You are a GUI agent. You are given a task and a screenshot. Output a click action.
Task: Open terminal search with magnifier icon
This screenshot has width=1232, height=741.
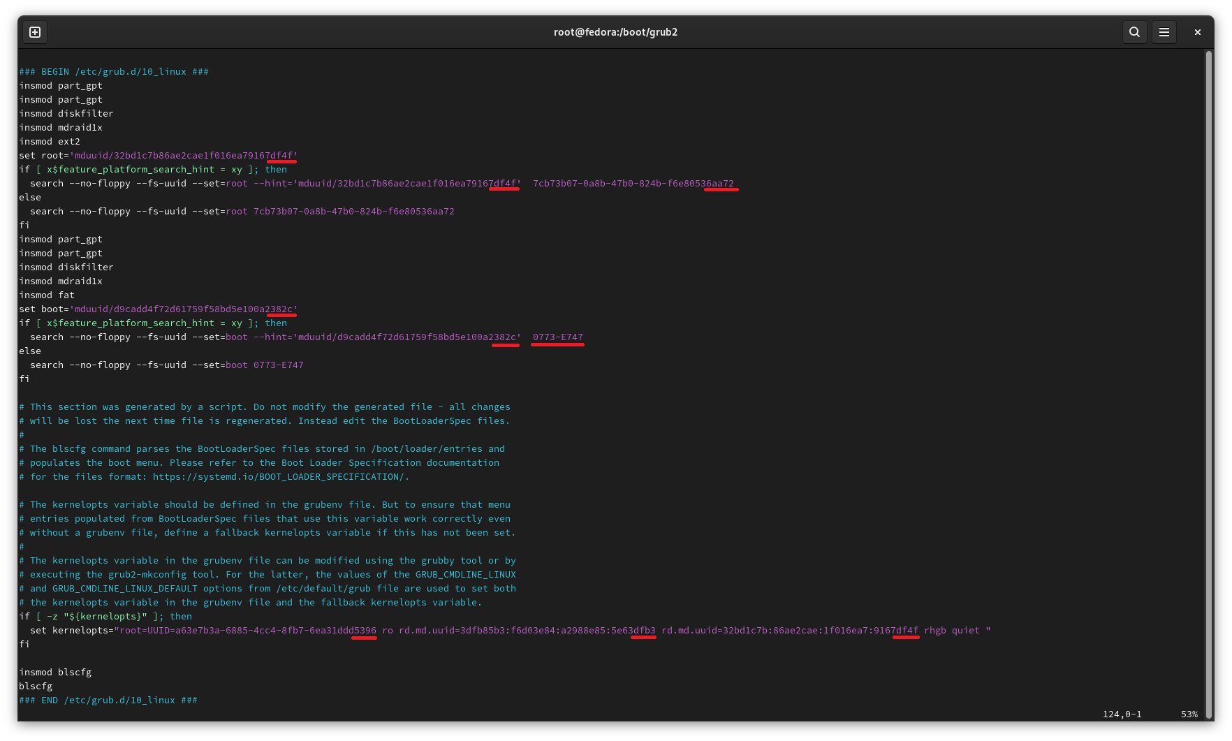[x=1134, y=32]
